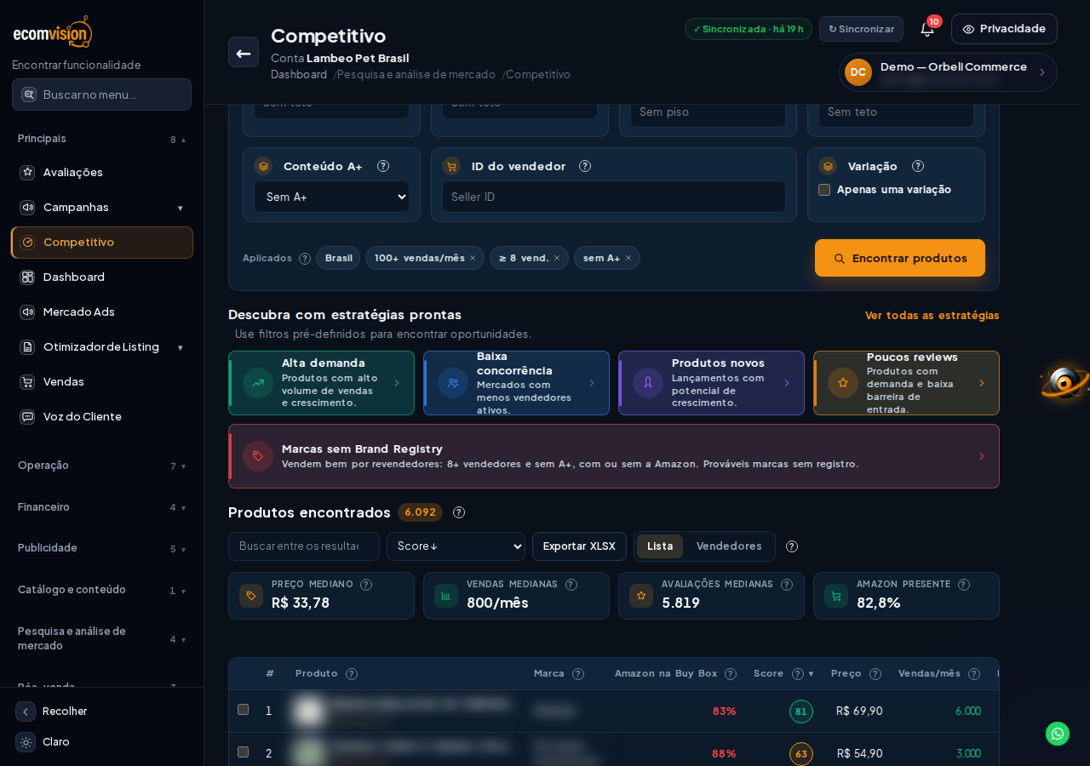Open Ver todas as estratégias link
The width and height of the screenshot is (1090, 766).
click(932, 315)
